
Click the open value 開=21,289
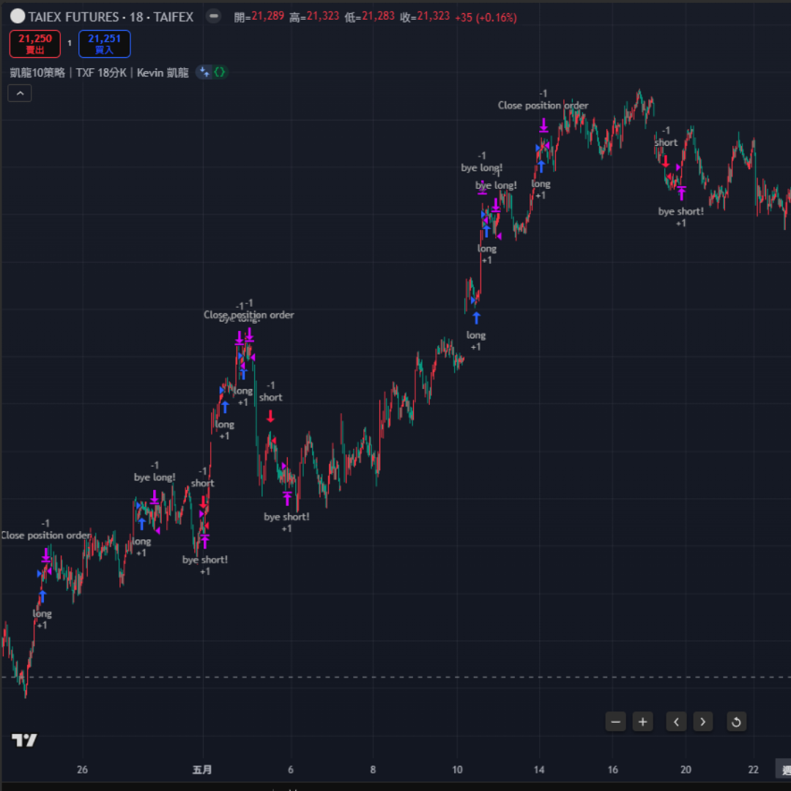259,17
